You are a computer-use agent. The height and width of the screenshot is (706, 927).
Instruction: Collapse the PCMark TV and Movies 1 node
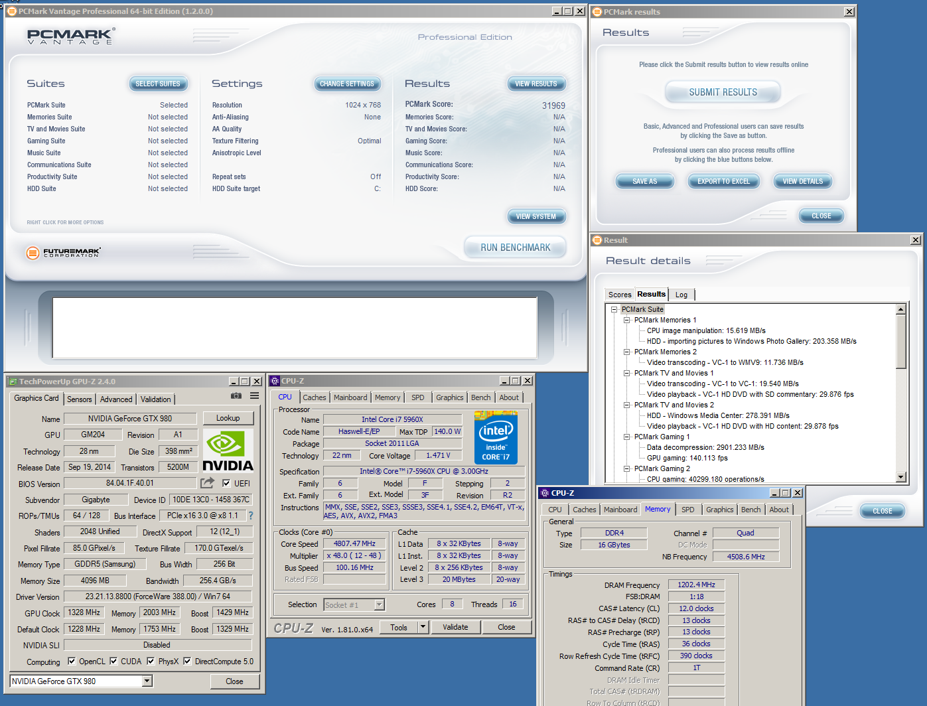[626, 374]
